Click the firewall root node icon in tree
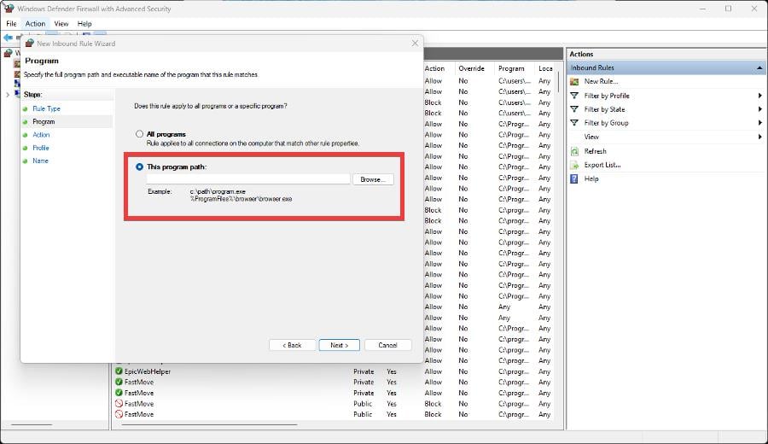 click(x=9, y=52)
